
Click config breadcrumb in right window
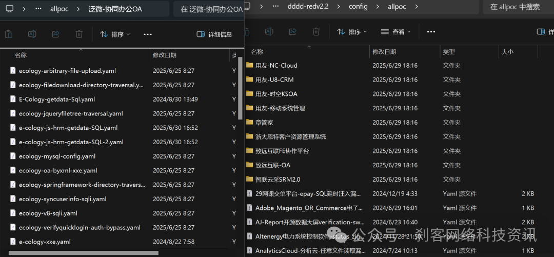point(359,6)
